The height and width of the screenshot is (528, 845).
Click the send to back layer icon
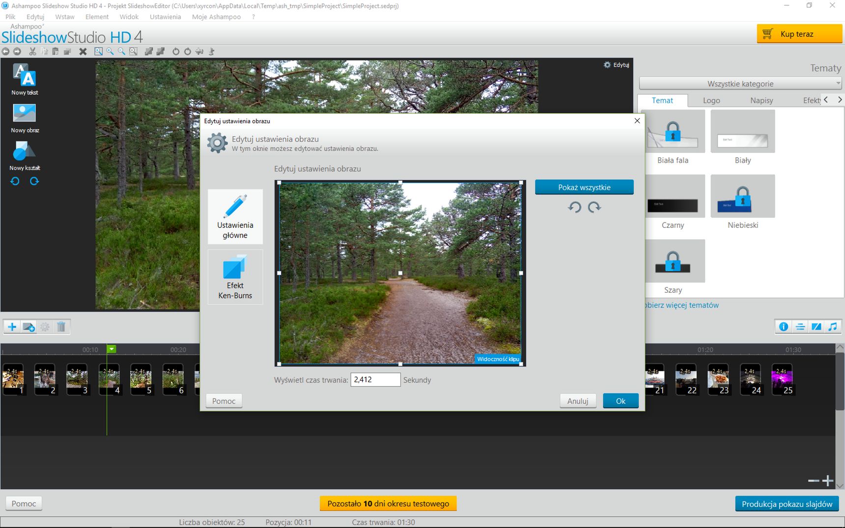[x=160, y=51]
